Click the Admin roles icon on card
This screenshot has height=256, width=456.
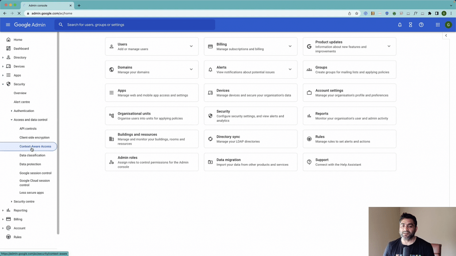click(x=112, y=162)
